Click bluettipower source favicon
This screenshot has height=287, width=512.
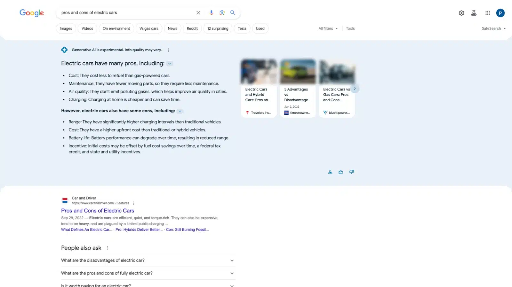tap(325, 113)
